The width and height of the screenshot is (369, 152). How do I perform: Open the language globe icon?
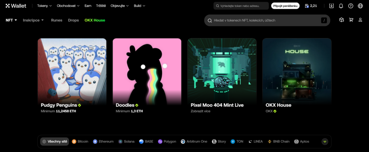(x=360, y=6)
